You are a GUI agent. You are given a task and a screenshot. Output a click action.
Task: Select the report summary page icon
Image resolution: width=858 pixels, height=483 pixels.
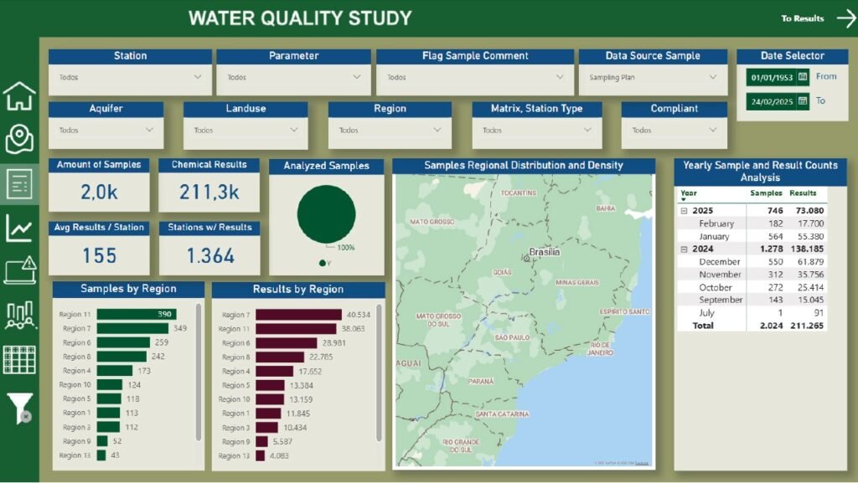point(19,183)
